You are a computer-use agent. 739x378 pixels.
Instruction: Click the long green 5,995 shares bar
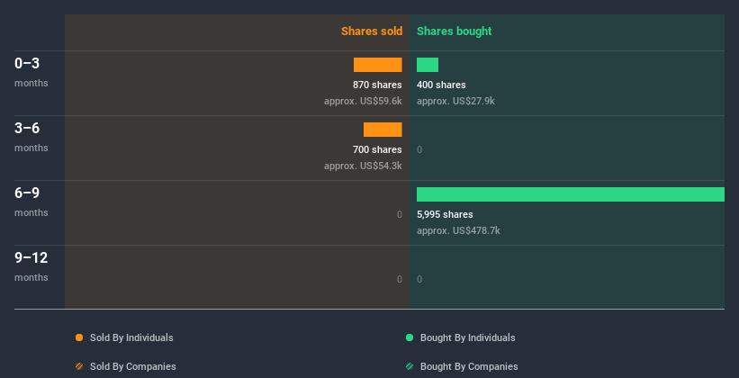pos(571,194)
